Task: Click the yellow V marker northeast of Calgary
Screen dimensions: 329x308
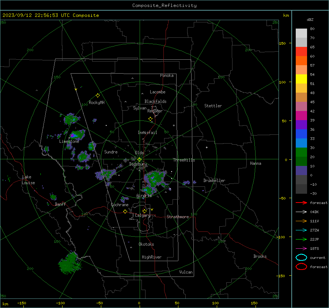Action: click(152, 209)
